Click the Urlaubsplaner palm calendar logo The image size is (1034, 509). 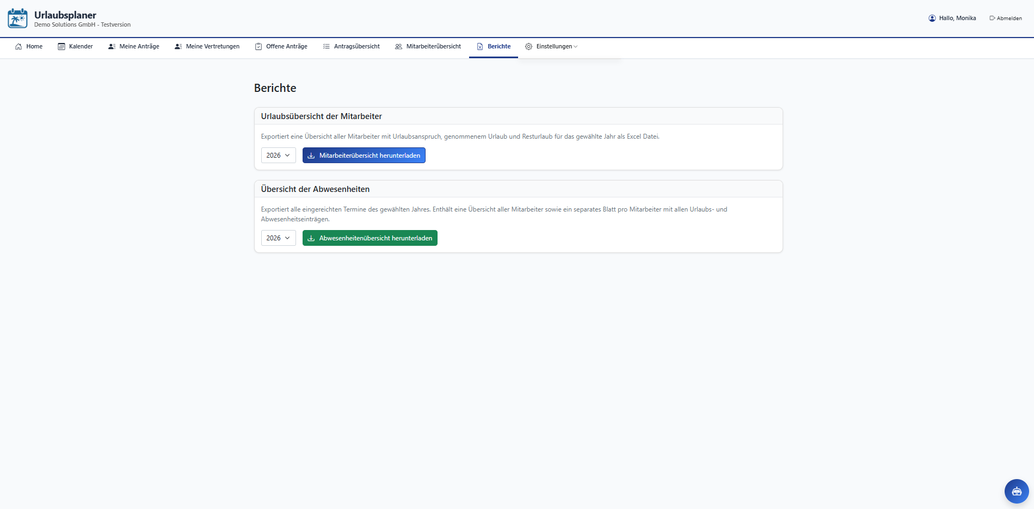point(17,18)
